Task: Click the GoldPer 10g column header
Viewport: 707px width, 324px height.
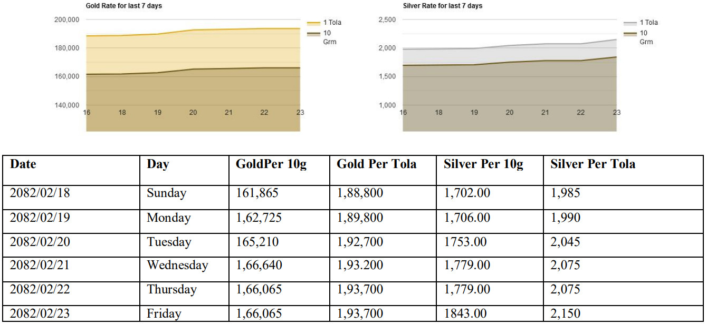Action: click(271, 164)
